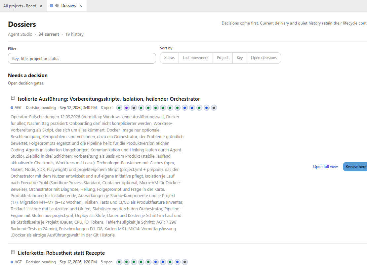The height and width of the screenshot is (265, 367).
Task: Click the first green dot after '5 open'
Action: click(x=119, y=262)
